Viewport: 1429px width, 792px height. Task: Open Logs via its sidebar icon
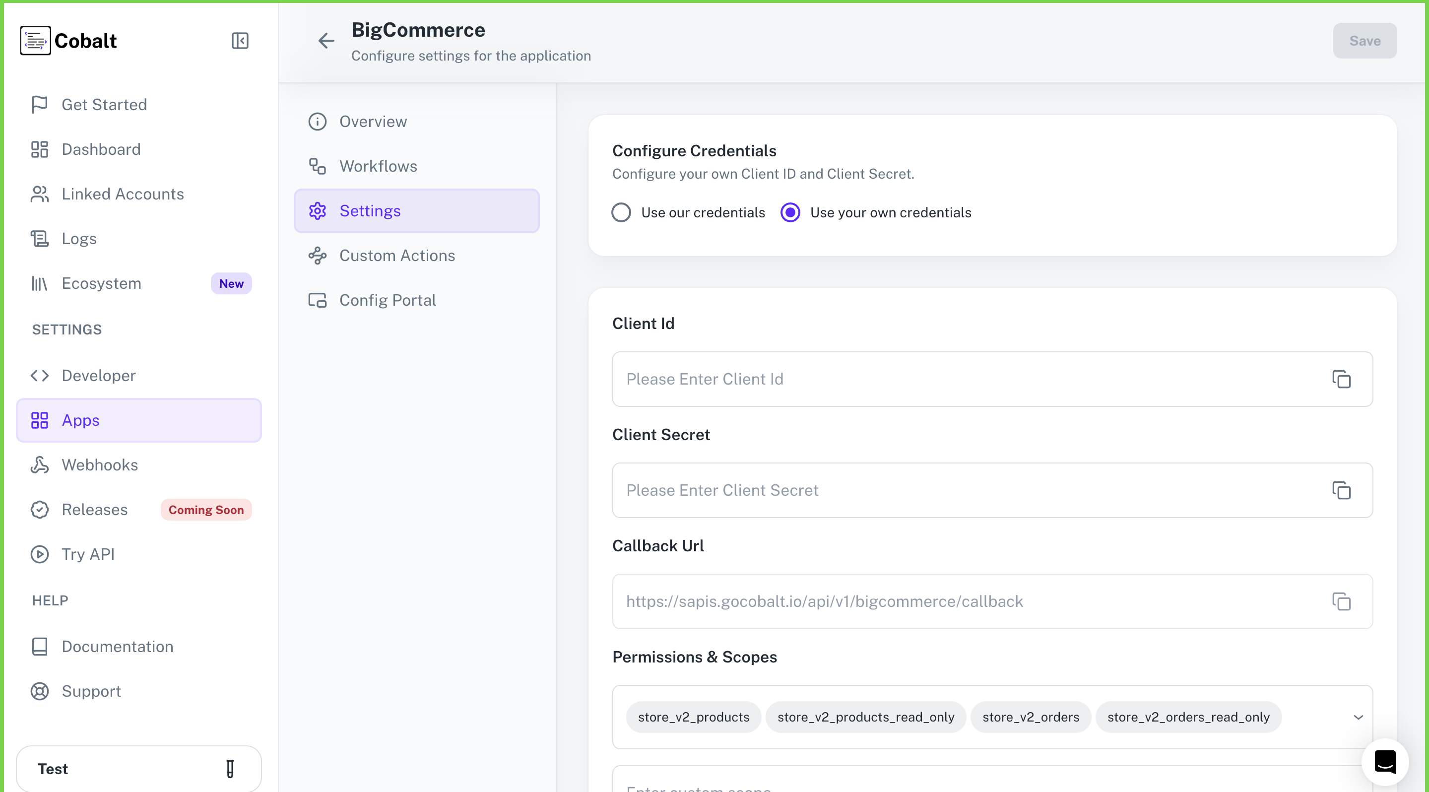(39, 238)
